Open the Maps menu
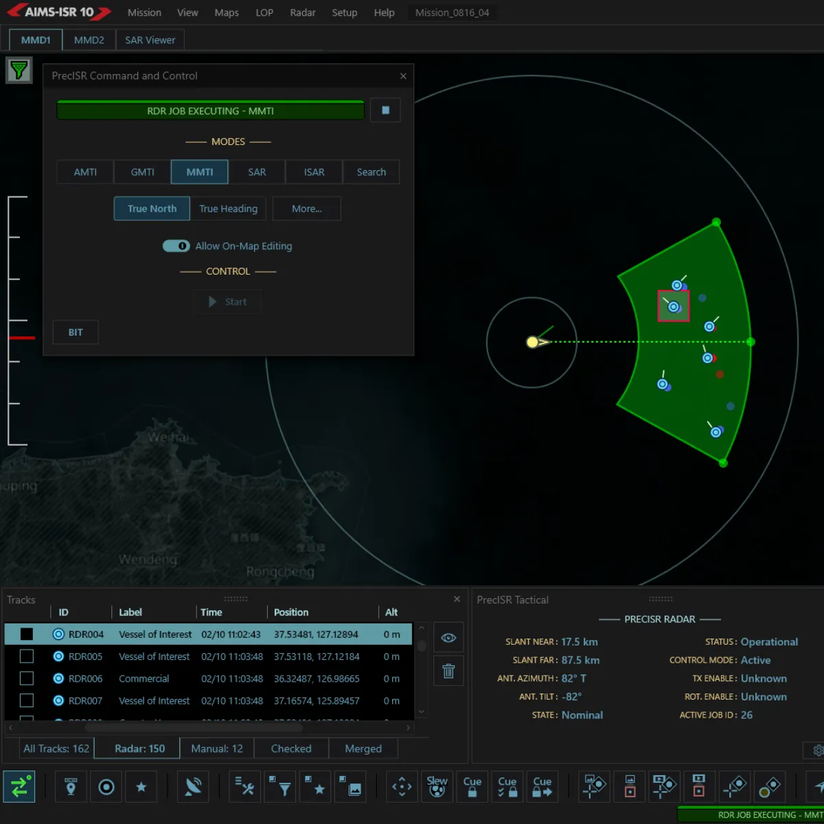The width and height of the screenshot is (824, 824). (x=227, y=12)
